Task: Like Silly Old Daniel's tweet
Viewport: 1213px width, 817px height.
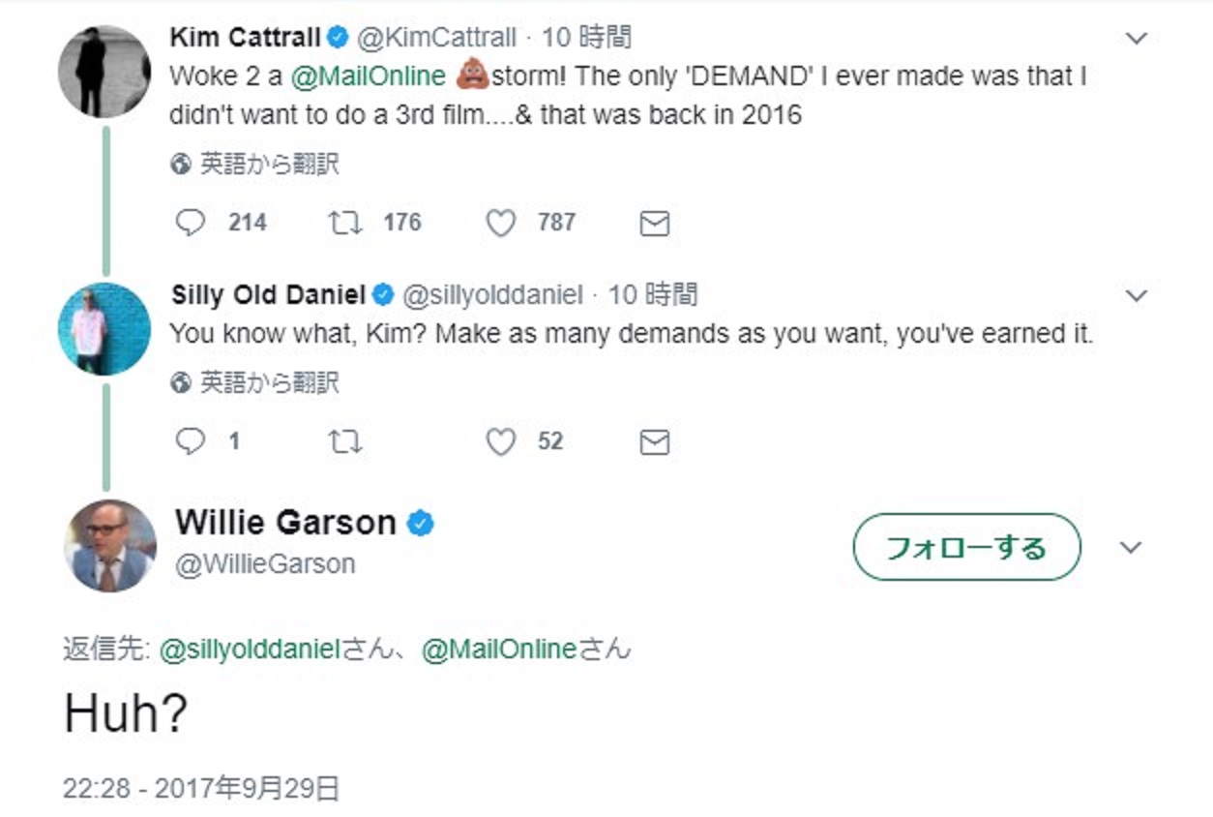Action: (x=500, y=442)
